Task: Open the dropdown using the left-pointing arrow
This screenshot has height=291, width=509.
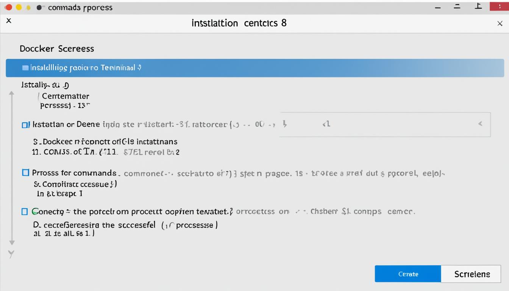Action: click(x=480, y=124)
